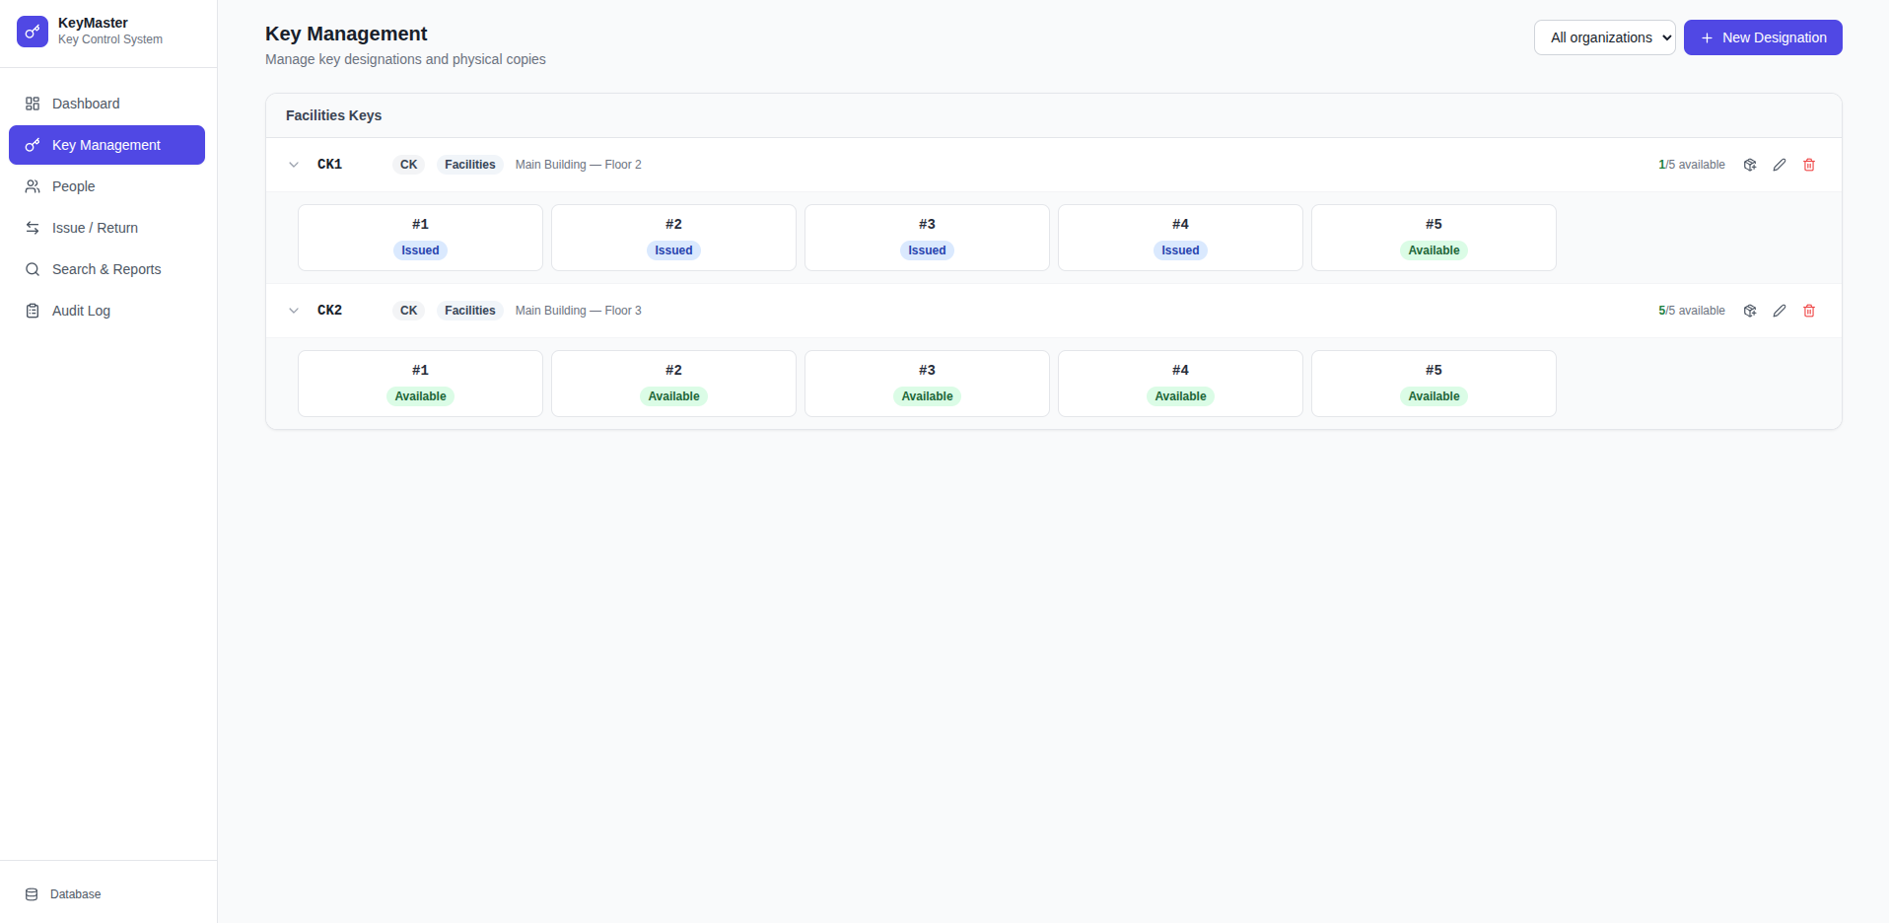Edit CK2 designation with the pencil icon
The image size is (1889, 923).
pos(1780,311)
